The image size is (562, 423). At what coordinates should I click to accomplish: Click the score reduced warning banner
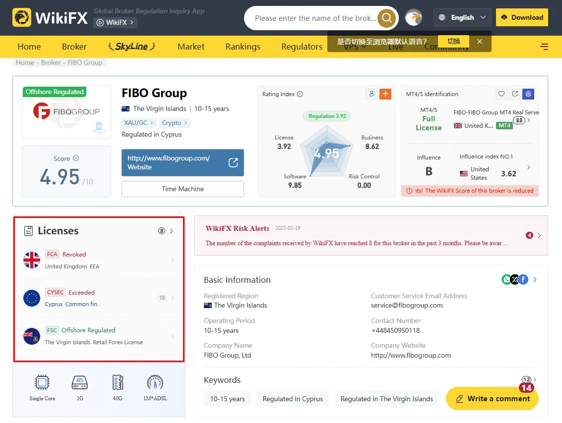pos(470,191)
